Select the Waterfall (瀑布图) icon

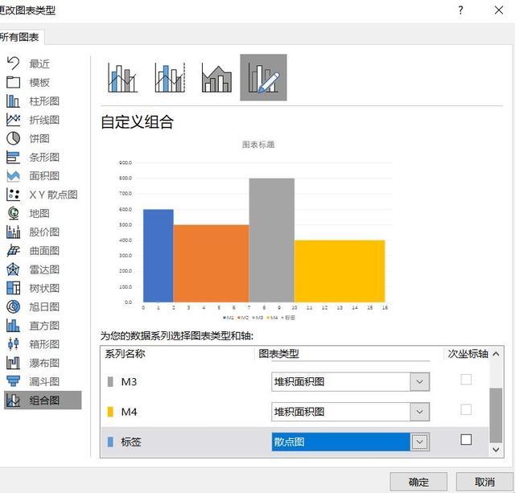pyautogui.click(x=13, y=363)
